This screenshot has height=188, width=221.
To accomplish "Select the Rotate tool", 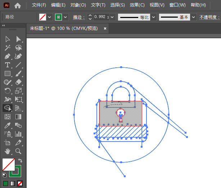I will (8, 91).
